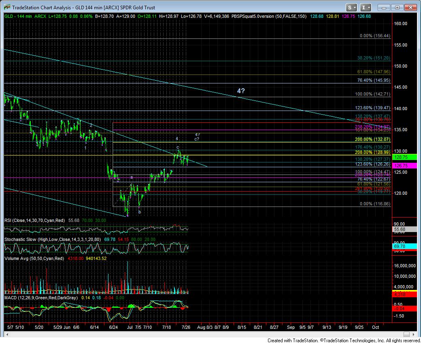The image size is (421, 343).
Task: Select the '38.20% (151.20)' Fibonacci label
Action: tap(374, 58)
